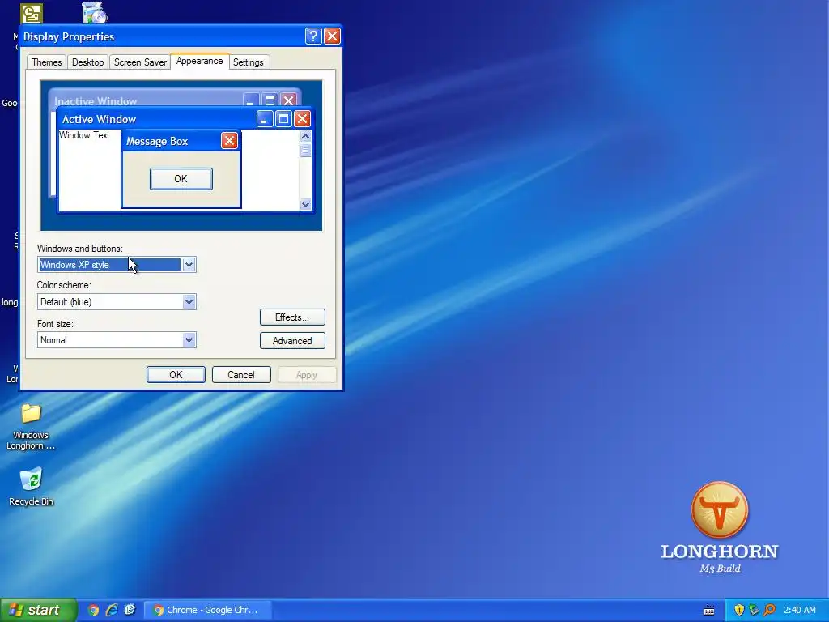Screen dimensions: 829x622
Task: Select the Outlook desktop icon above the dialog
Action: [32, 14]
